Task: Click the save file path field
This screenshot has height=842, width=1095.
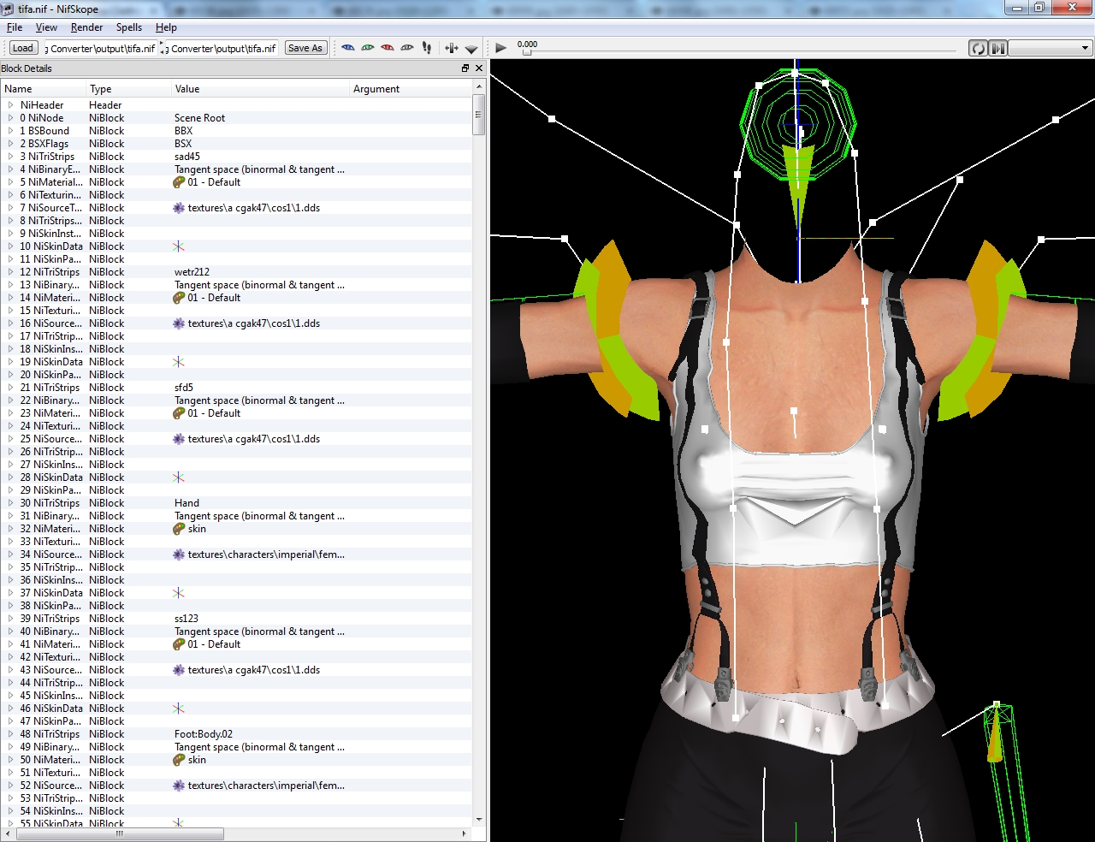Action: click(x=223, y=49)
